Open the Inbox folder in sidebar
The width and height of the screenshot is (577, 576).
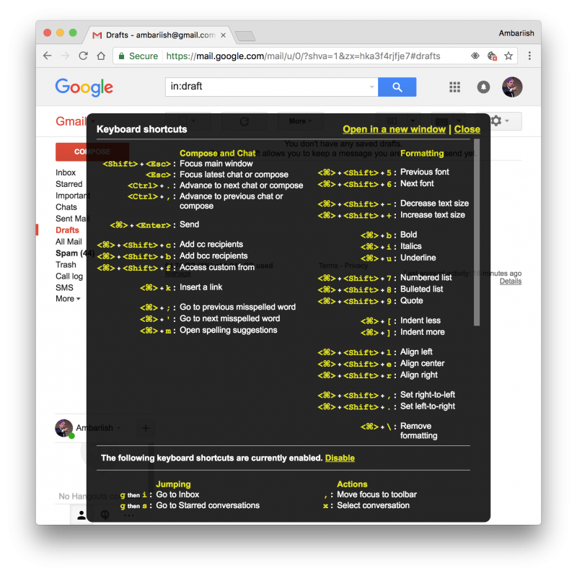[66, 173]
